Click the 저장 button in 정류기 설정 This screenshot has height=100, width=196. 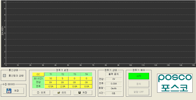83,93
